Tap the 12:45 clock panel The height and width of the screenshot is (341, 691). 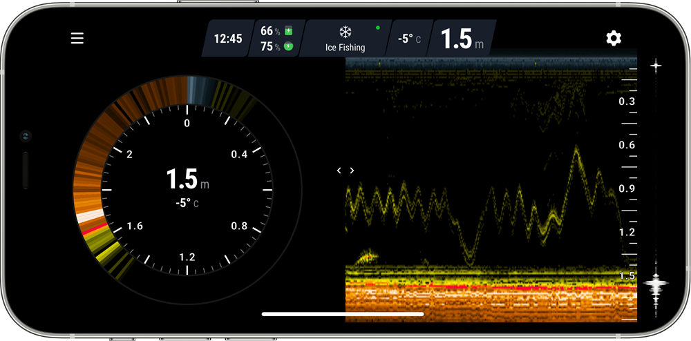click(x=227, y=38)
